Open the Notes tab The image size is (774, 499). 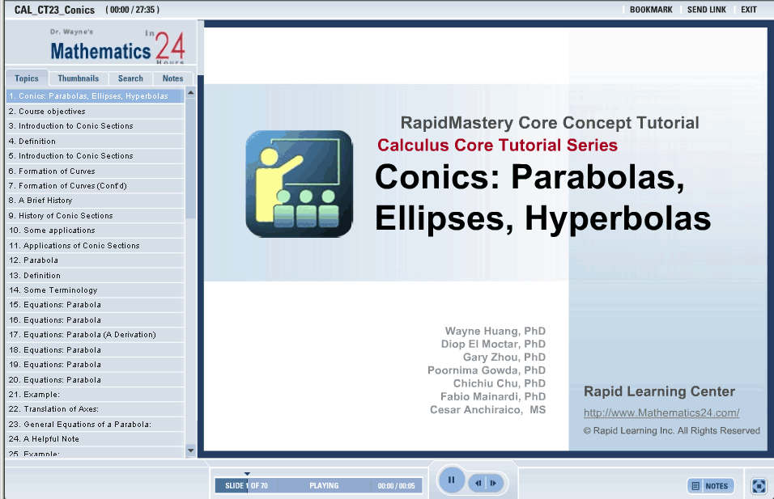pyautogui.click(x=172, y=78)
